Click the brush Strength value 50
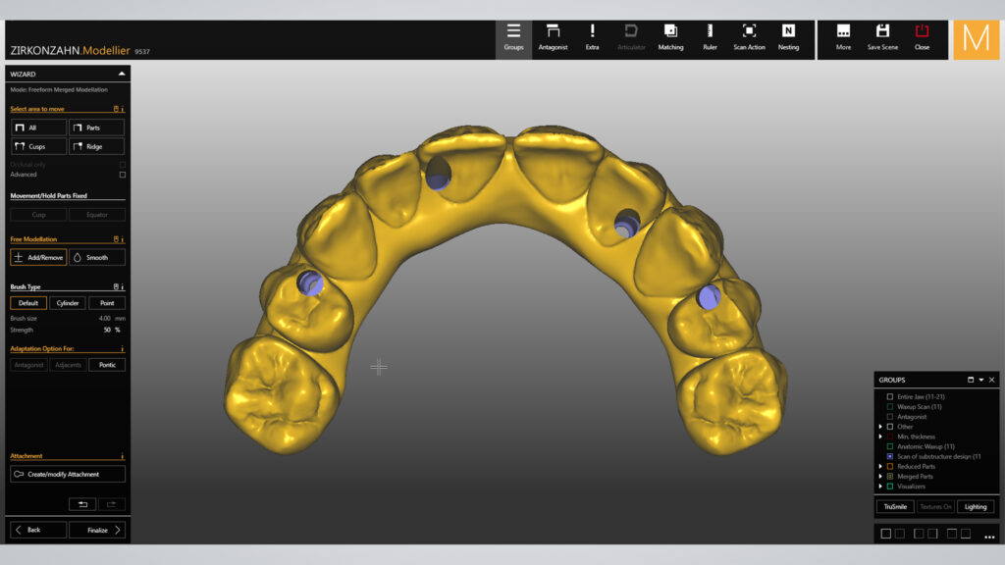Viewport: 1005px width, 565px height. pyautogui.click(x=107, y=330)
